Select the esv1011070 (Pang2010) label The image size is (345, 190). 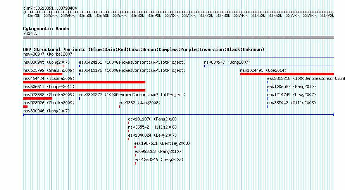click(x=152, y=119)
